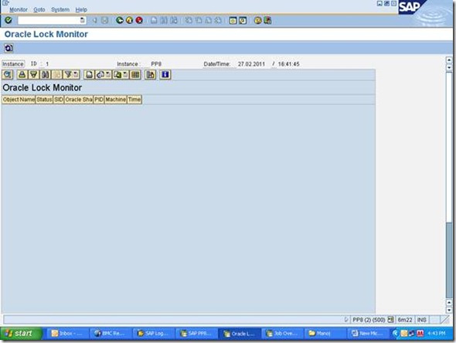Click the Details magnifier icon in ALV toolbar
The image size is (456, 343).
7,75
